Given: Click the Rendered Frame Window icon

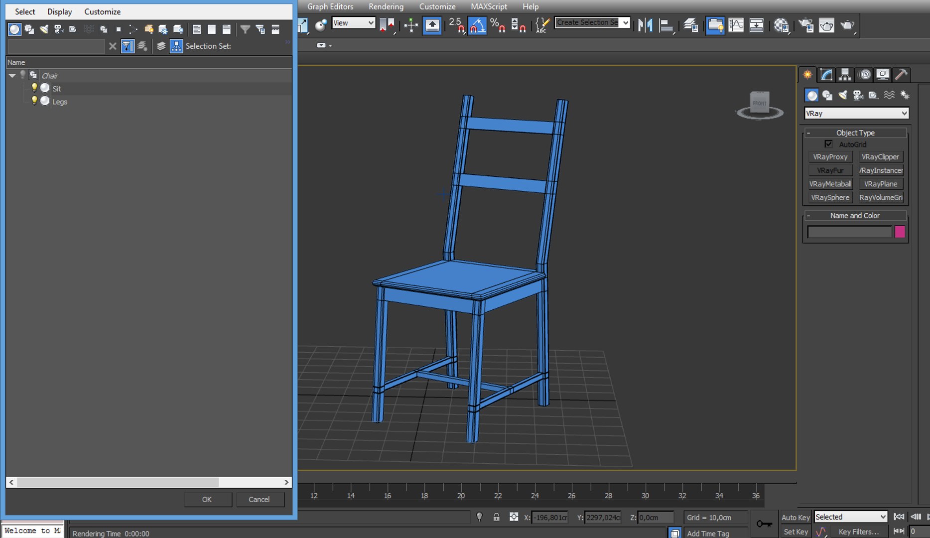Looking at the screenshot, I should [x=826, y=25].
